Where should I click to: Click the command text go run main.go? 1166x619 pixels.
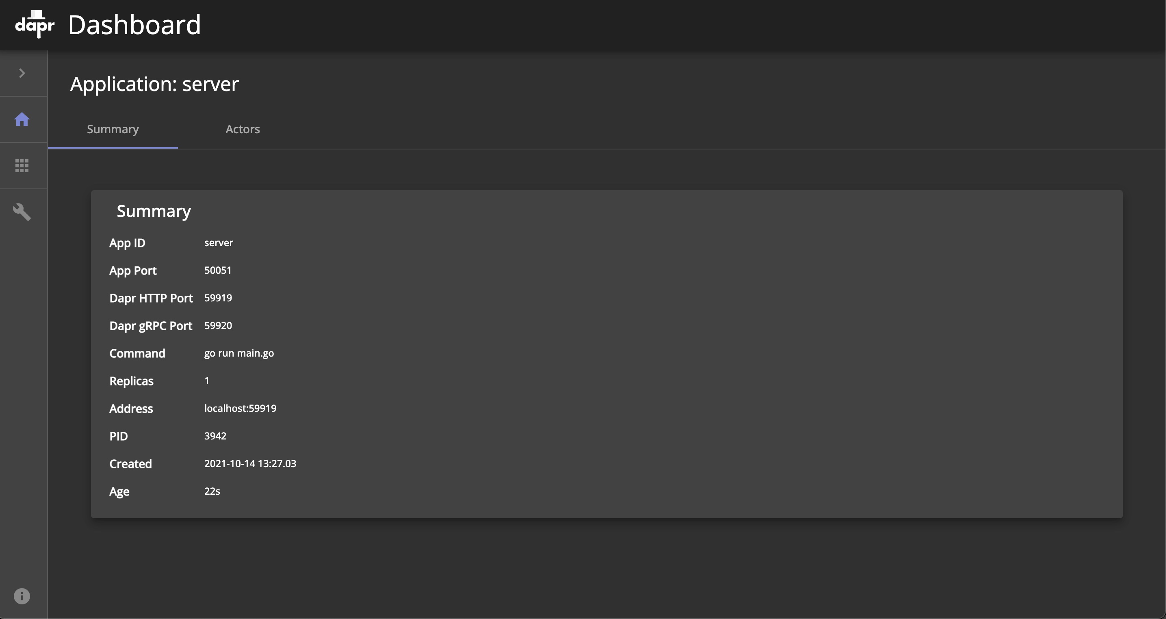(239, 353)
